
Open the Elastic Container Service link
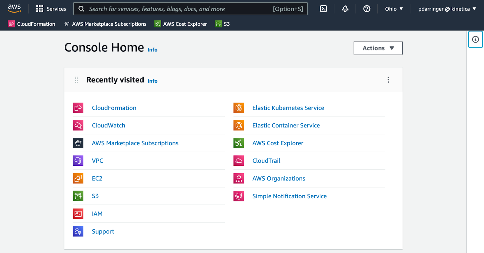pyautogui.click(x=286, y=125)
